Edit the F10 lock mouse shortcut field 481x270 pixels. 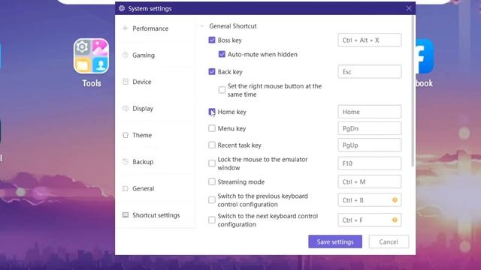point(369,163)
